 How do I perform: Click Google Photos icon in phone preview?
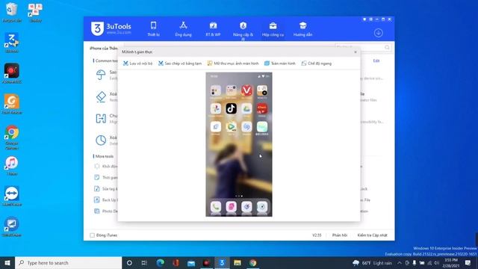coord(216,108)
